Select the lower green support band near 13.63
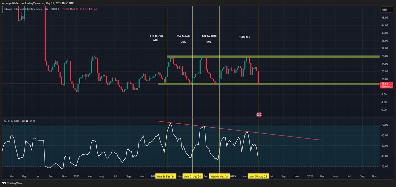Screen dimensions: 396x187 [x=268, y=84]
